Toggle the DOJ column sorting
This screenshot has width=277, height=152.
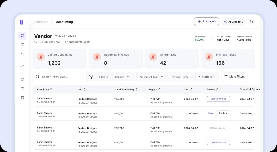191,89
